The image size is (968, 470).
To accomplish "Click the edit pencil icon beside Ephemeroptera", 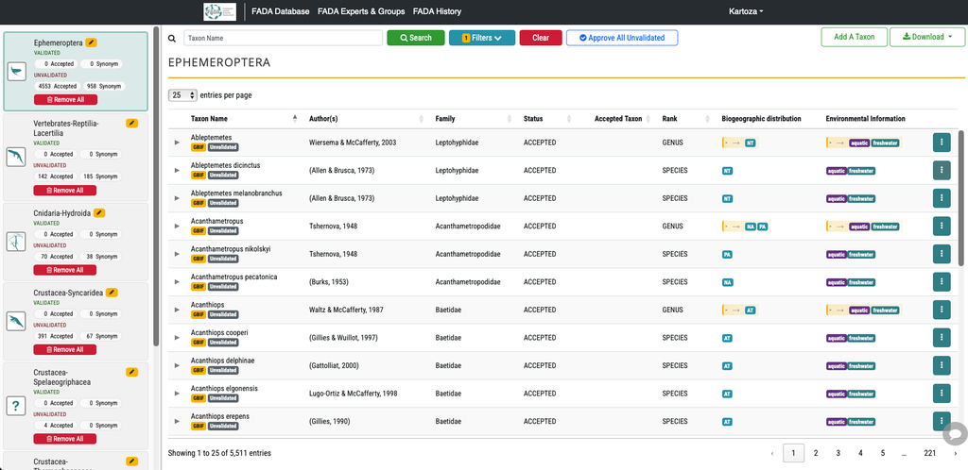I will [x=92, y=42].
